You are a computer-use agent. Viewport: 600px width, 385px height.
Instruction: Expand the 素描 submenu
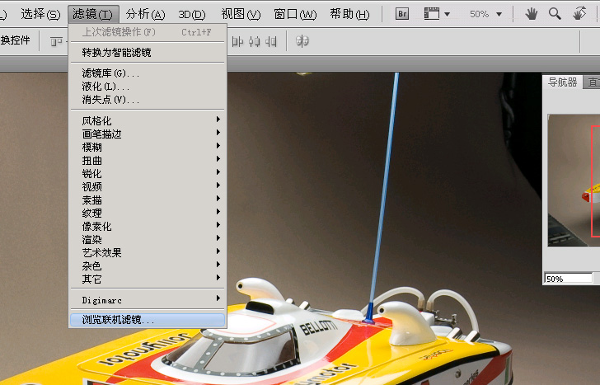[x=147, y=200]
